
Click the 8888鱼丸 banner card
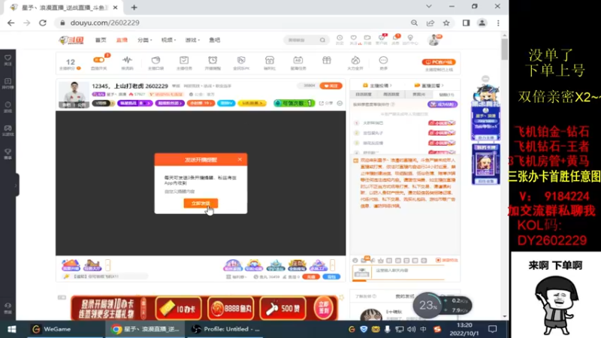point(231,309)
